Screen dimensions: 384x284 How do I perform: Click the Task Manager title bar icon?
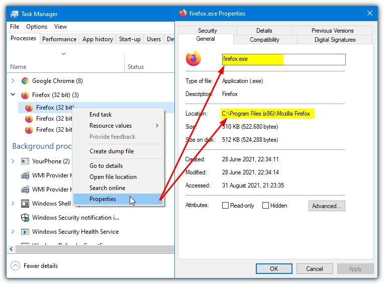[15, 14]
